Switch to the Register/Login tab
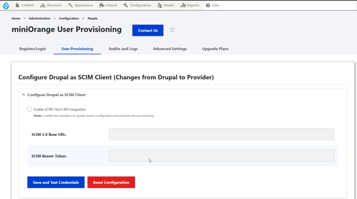Image resolution: width=357 pixels, height=199 pixels. [32, 49]
